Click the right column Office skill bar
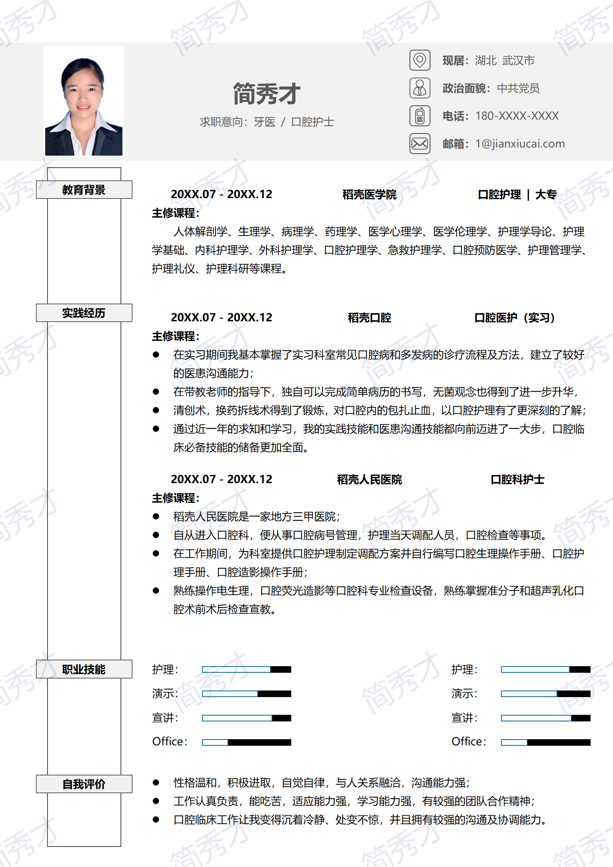613x867 pixels. (546, 742)
